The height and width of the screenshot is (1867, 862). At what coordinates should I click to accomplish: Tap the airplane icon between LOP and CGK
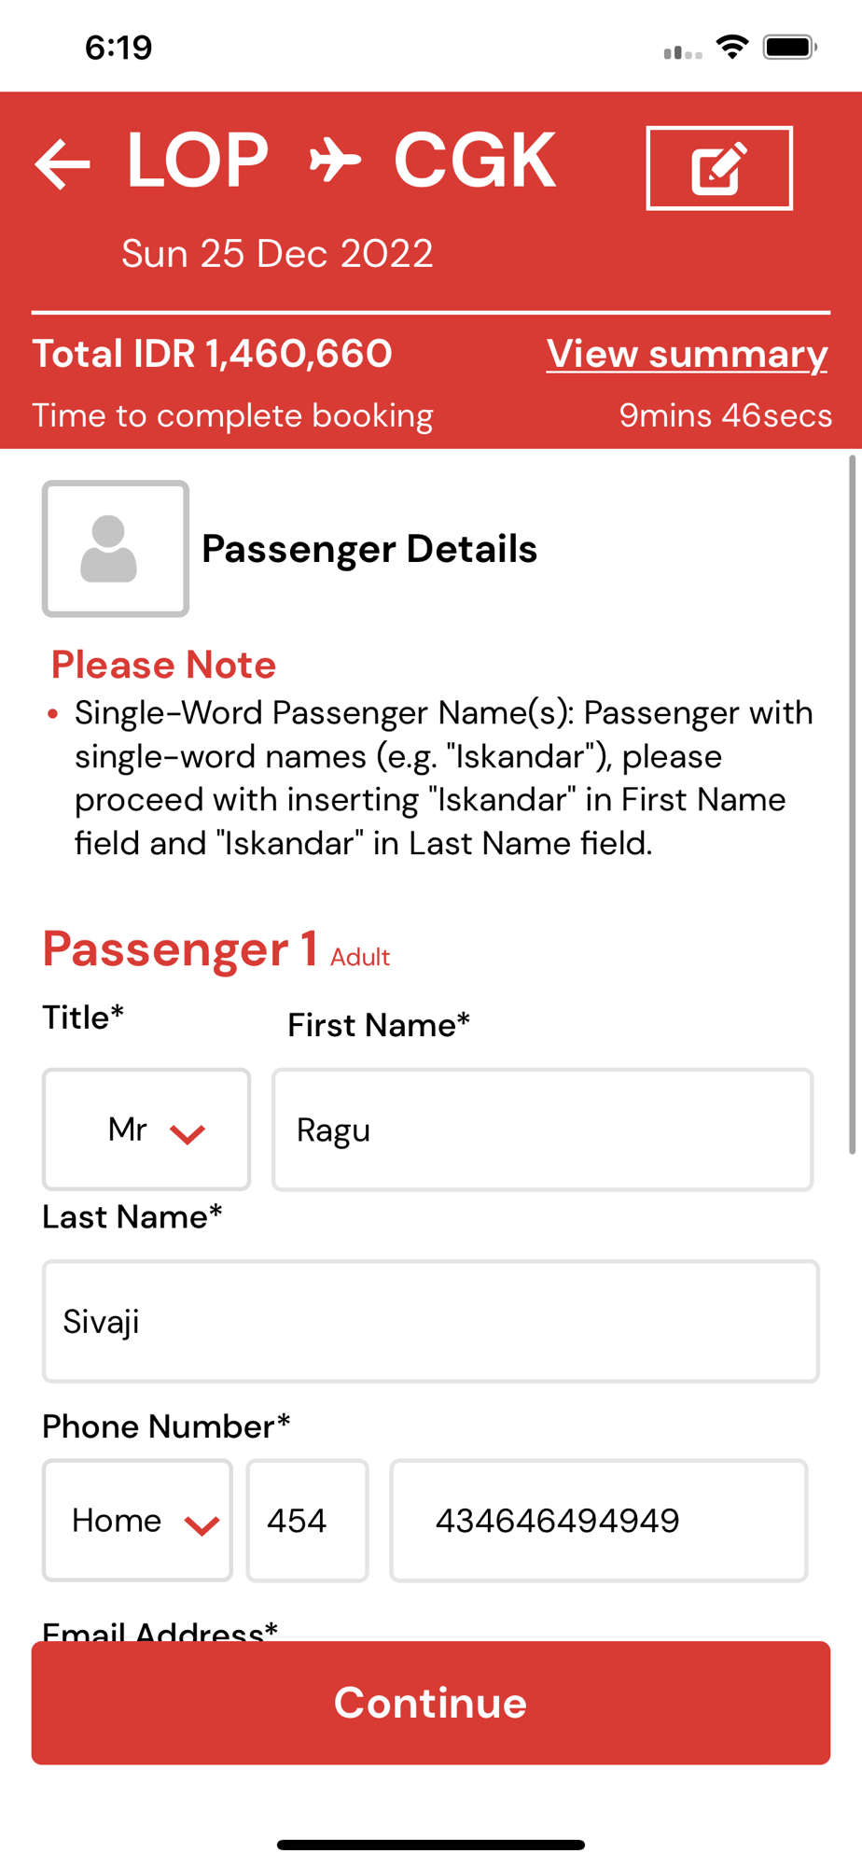335,160
